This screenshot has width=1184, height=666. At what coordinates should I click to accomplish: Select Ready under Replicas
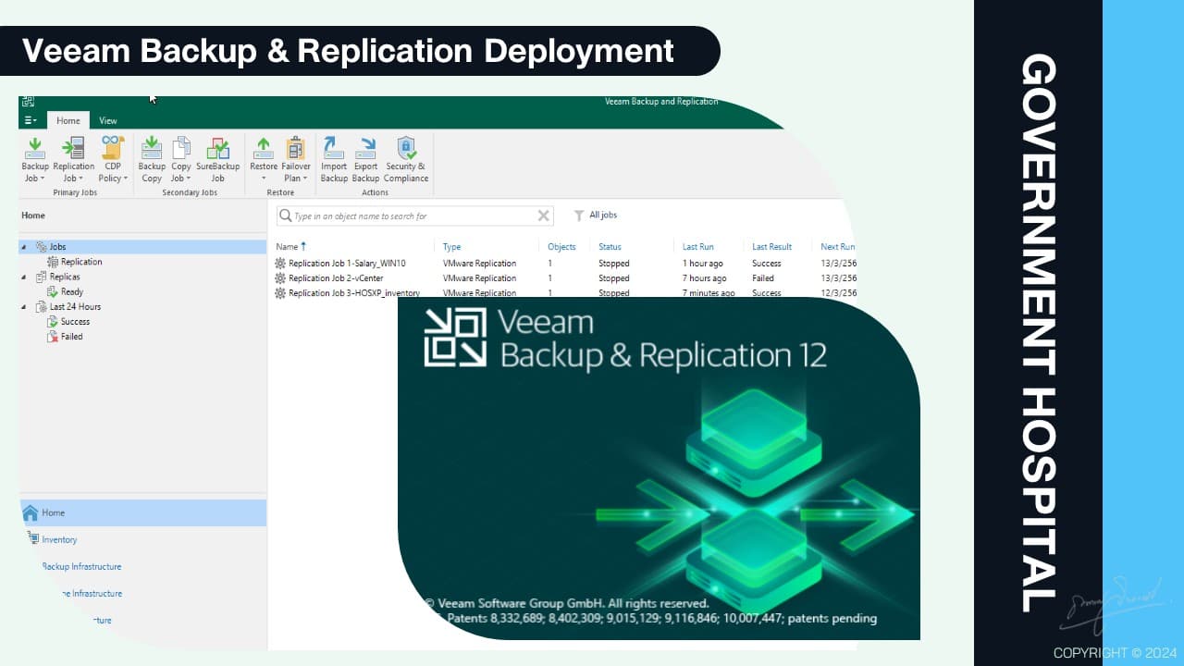(x=72, y=291)
